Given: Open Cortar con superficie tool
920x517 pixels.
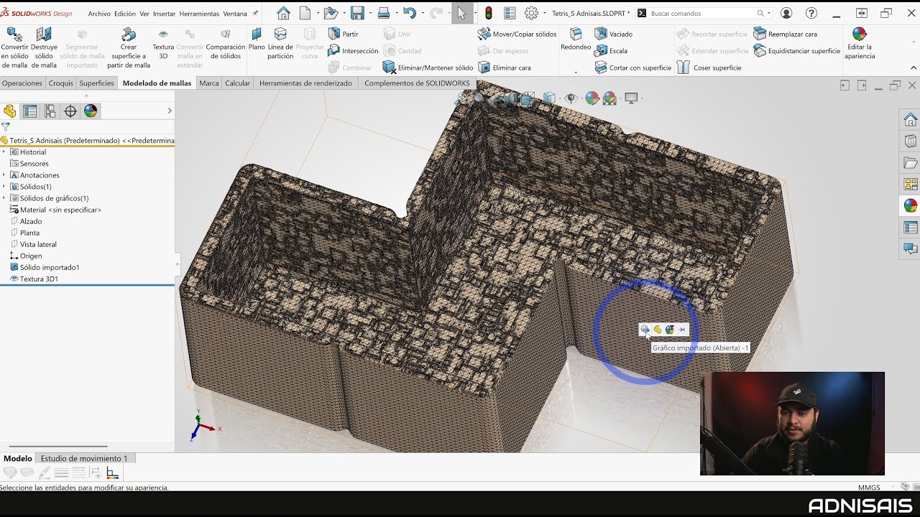Looking at the screenshot, I should click(632, 67).
